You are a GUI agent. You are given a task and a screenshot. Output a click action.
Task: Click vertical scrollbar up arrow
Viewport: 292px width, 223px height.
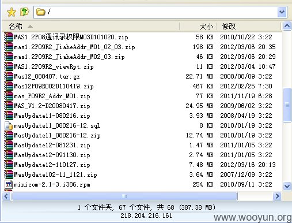coord(287,26)
